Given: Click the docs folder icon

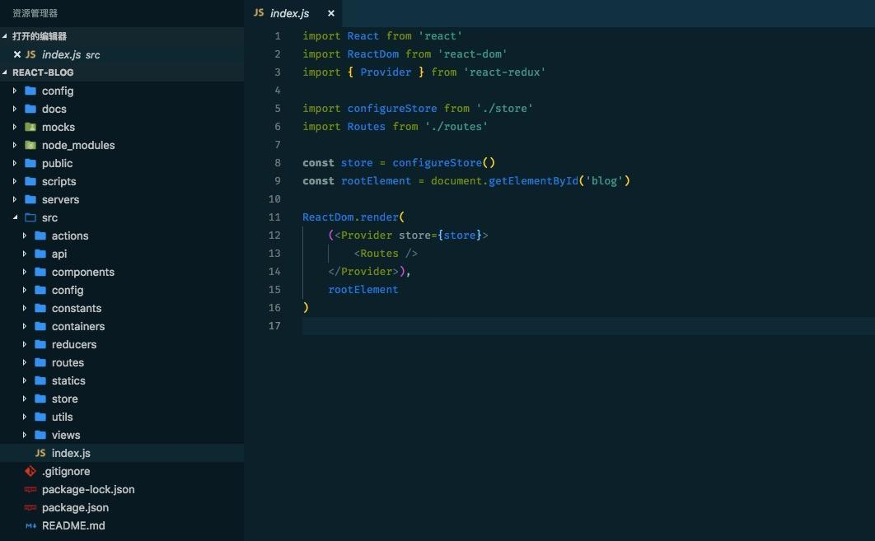Looking at the screenshot, I should click(x=30, y=109).
